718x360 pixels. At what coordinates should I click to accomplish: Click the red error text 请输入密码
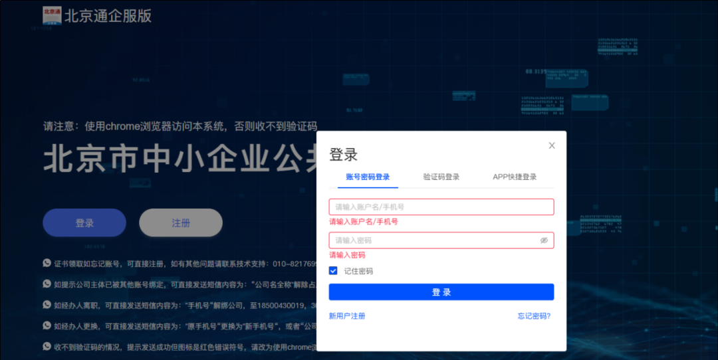tap(347, 255)
